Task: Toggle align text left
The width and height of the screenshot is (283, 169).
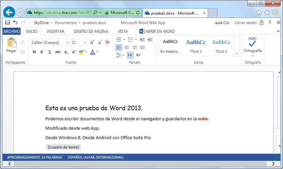Action: click(118, 47)
